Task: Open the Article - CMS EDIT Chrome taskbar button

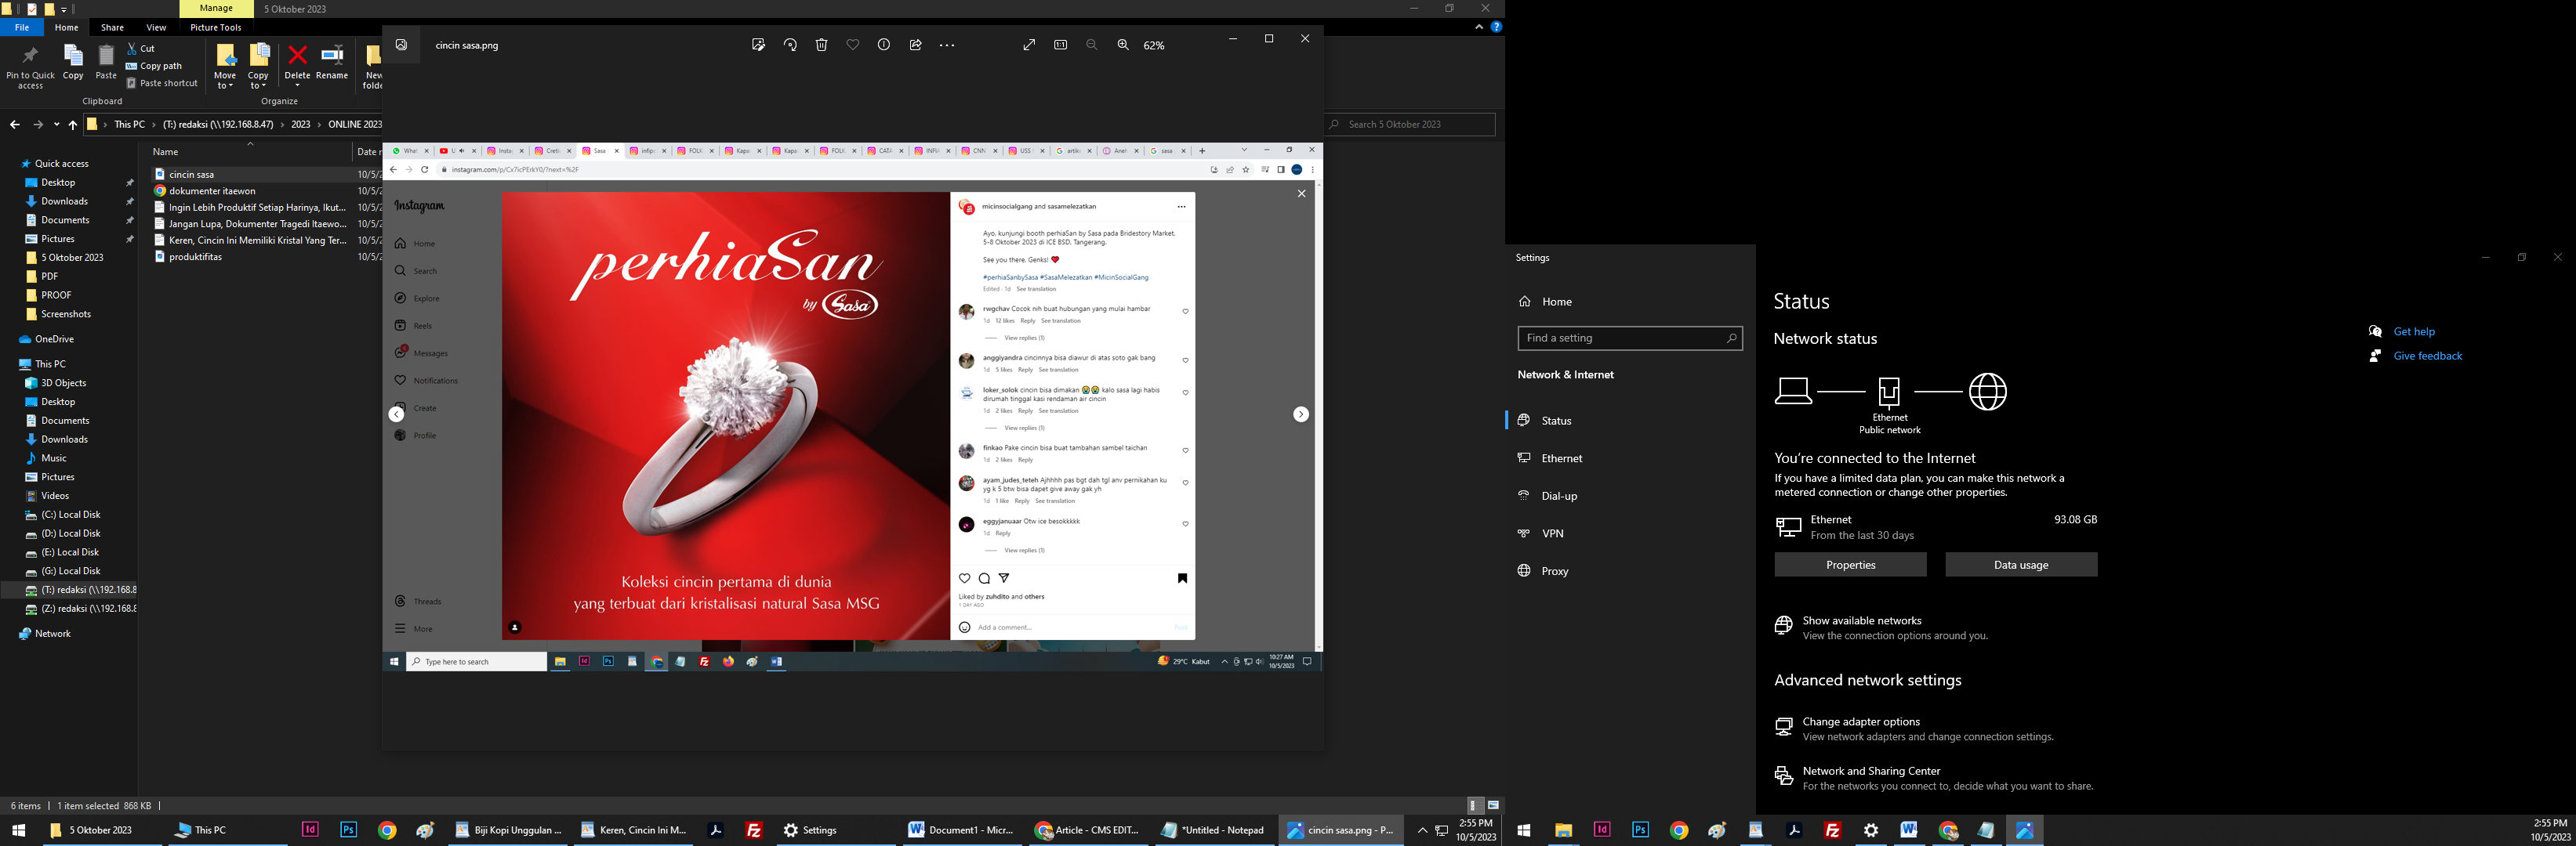Action: point(1087,830)
